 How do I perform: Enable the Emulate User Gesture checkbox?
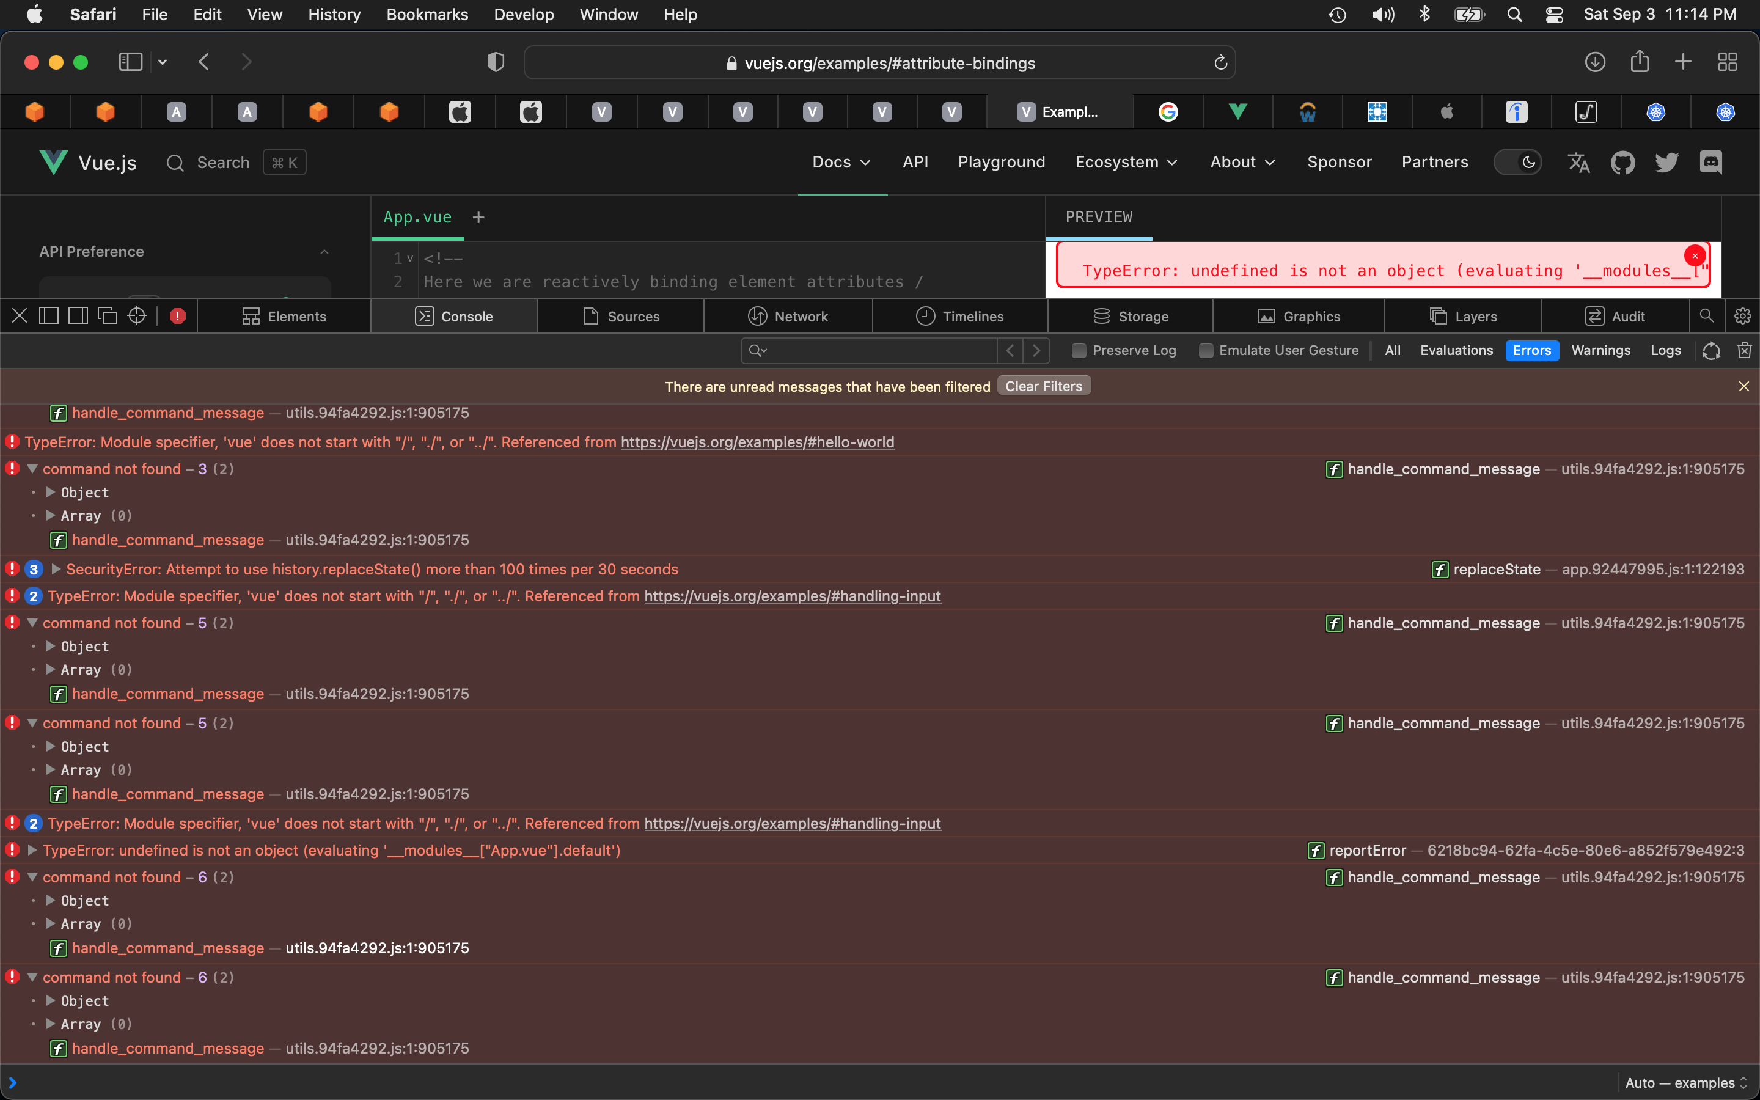[x=1205, y=350]
